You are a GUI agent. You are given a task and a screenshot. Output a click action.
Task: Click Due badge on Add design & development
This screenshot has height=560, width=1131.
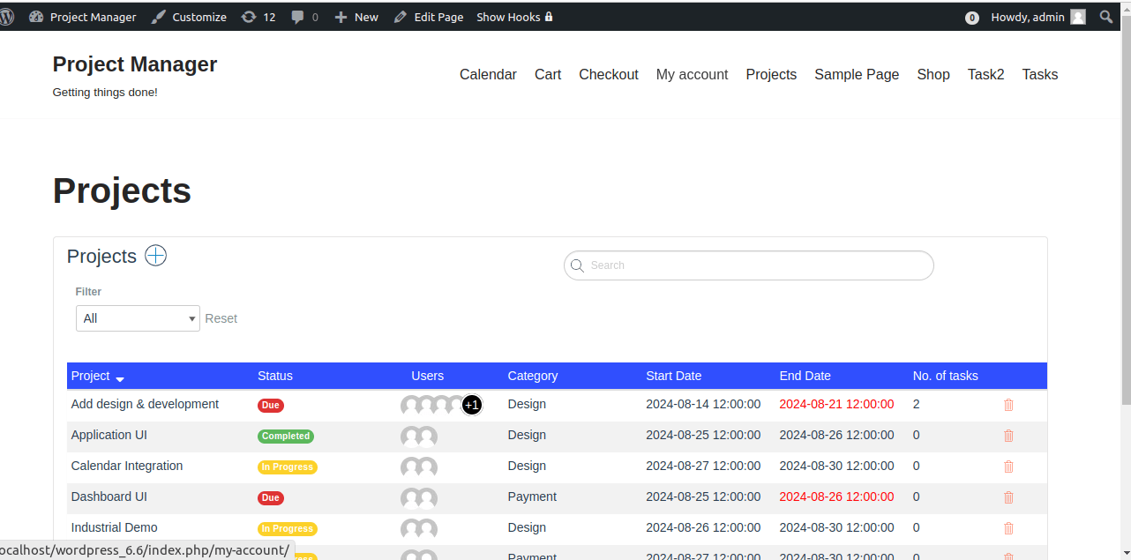pyautogui.click(x=271, y=406)
